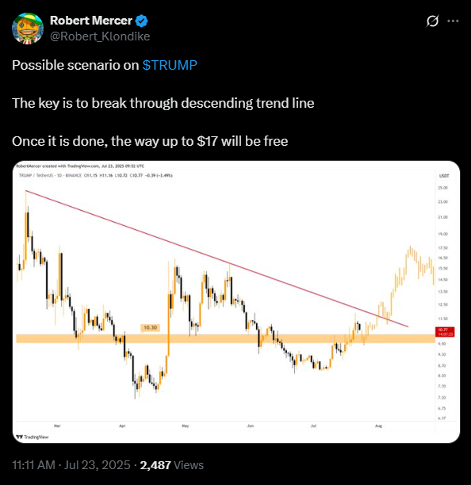Click the TradingView logo in chart
This screenshot has height=485, width=471.
(33, 437)
